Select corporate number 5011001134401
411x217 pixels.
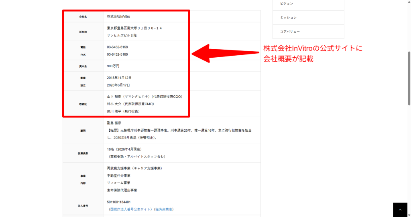pos(119,202)
